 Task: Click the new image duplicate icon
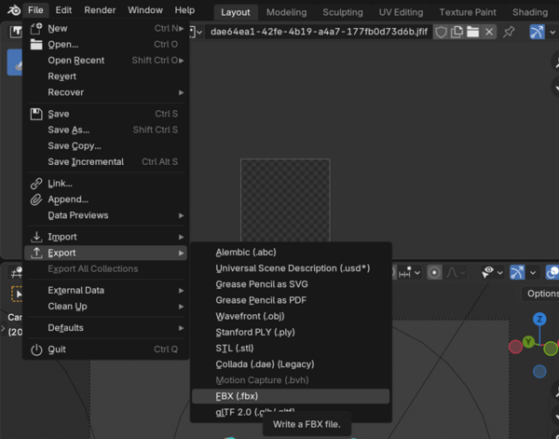click(457, 32)
